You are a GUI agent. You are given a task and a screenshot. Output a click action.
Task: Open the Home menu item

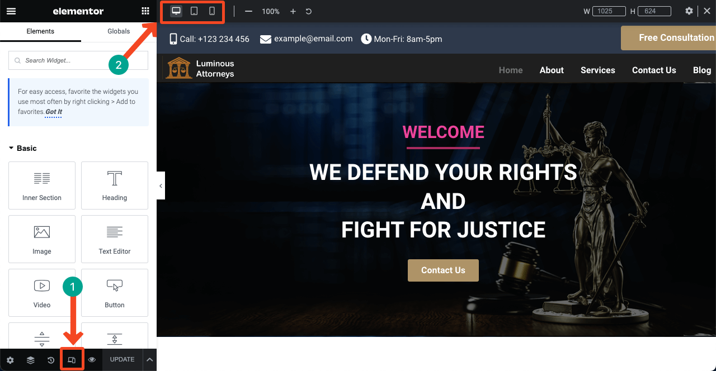coord(511,70)
